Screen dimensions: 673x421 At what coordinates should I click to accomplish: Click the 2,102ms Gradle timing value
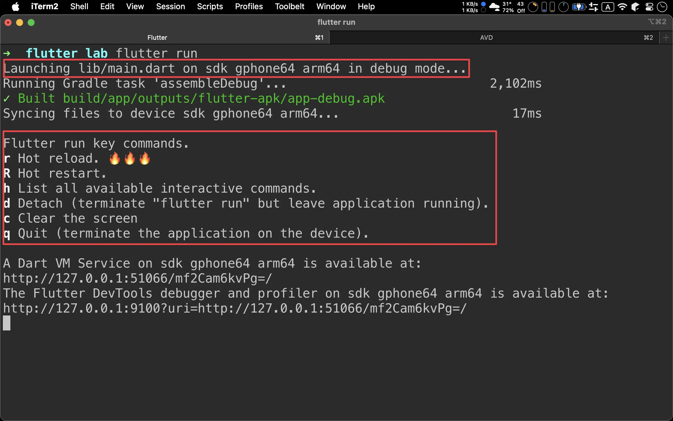tap(516, 84)
